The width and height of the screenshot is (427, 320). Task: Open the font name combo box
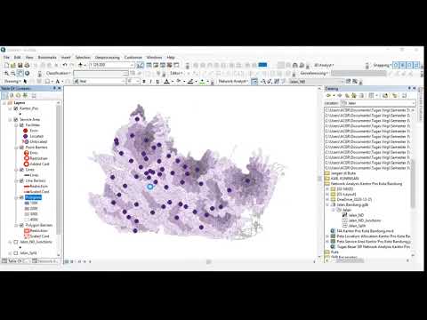click(100, 81)
